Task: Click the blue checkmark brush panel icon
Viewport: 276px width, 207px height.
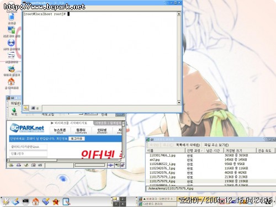Action: [x=46, y=201]
